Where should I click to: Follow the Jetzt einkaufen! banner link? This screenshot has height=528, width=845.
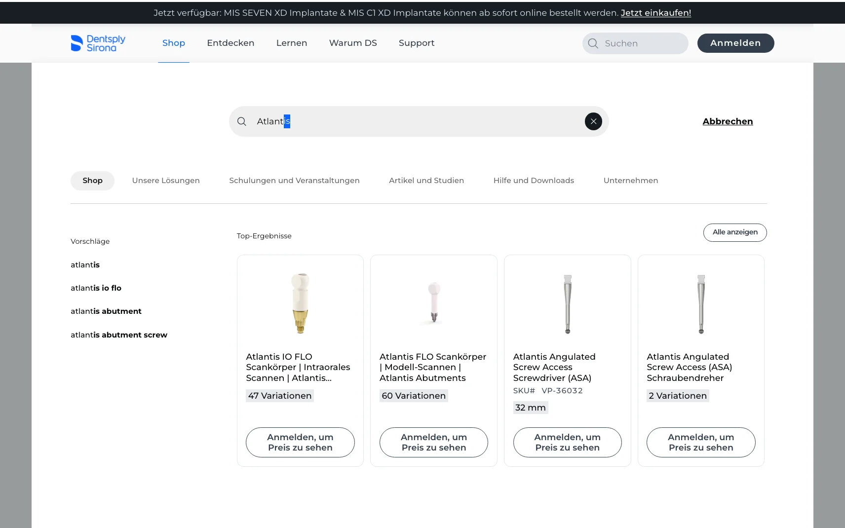point(655,13)
